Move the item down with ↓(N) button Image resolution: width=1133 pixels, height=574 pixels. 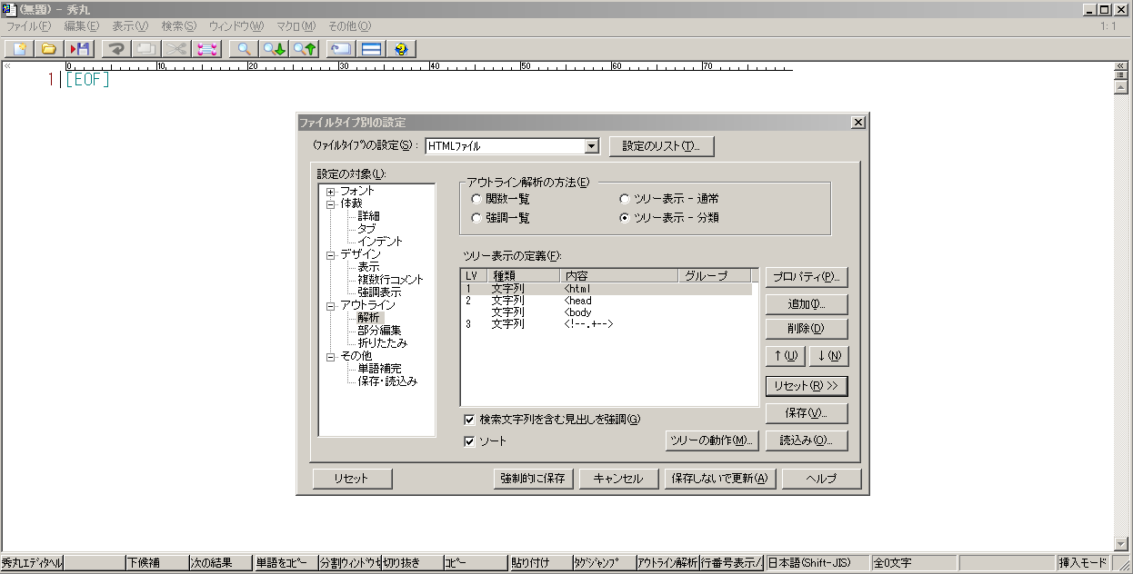[828, 356]
